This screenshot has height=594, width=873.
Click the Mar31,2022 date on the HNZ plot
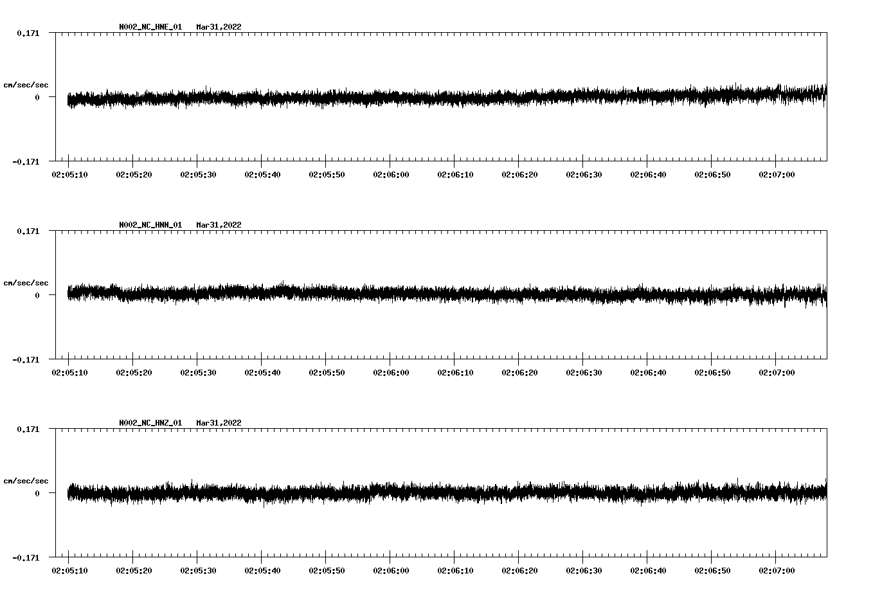tap(219, 423)
